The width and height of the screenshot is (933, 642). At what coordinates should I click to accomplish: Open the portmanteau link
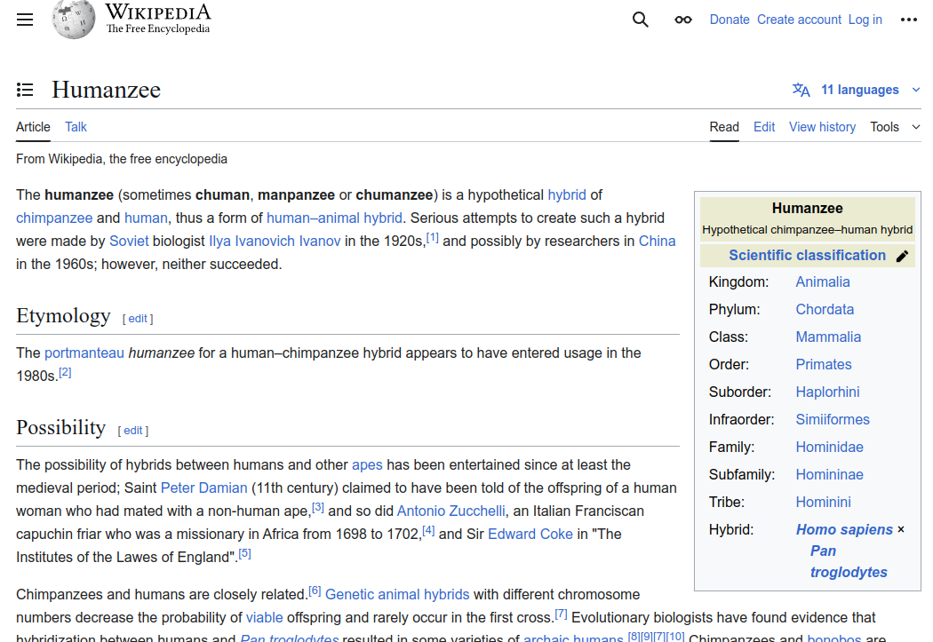[84, 353]
